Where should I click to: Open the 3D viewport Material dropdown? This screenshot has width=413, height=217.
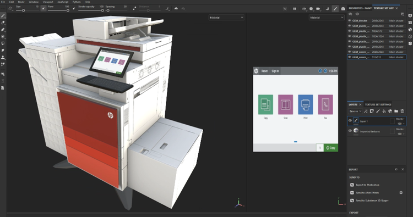[226, 18]
